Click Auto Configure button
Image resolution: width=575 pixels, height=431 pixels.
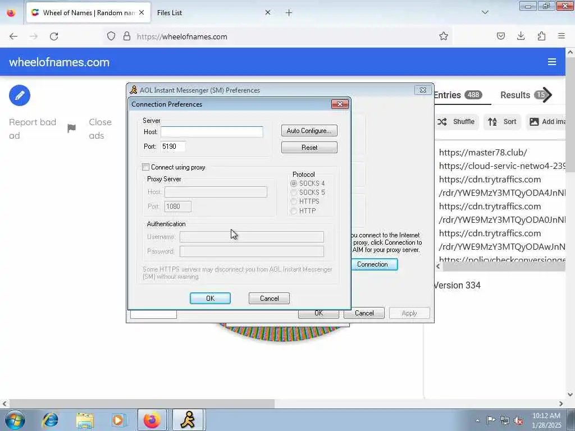coord(309,130)
